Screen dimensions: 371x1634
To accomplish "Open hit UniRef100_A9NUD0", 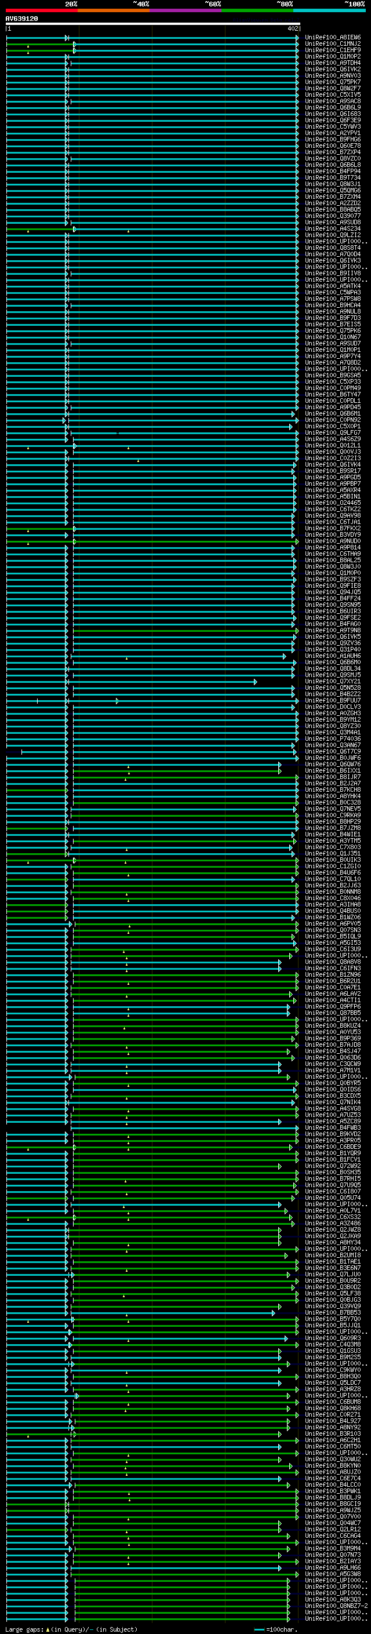I will point(333,541).
